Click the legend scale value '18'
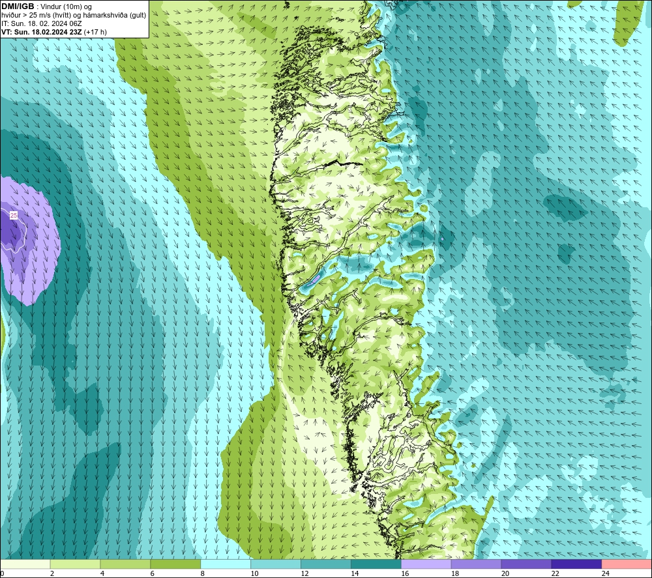The width and height of the screenshot is (652, 578). pos(455,573)
